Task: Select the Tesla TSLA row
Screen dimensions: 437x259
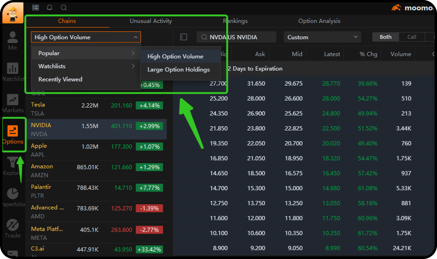Action: tap(96, 109)
